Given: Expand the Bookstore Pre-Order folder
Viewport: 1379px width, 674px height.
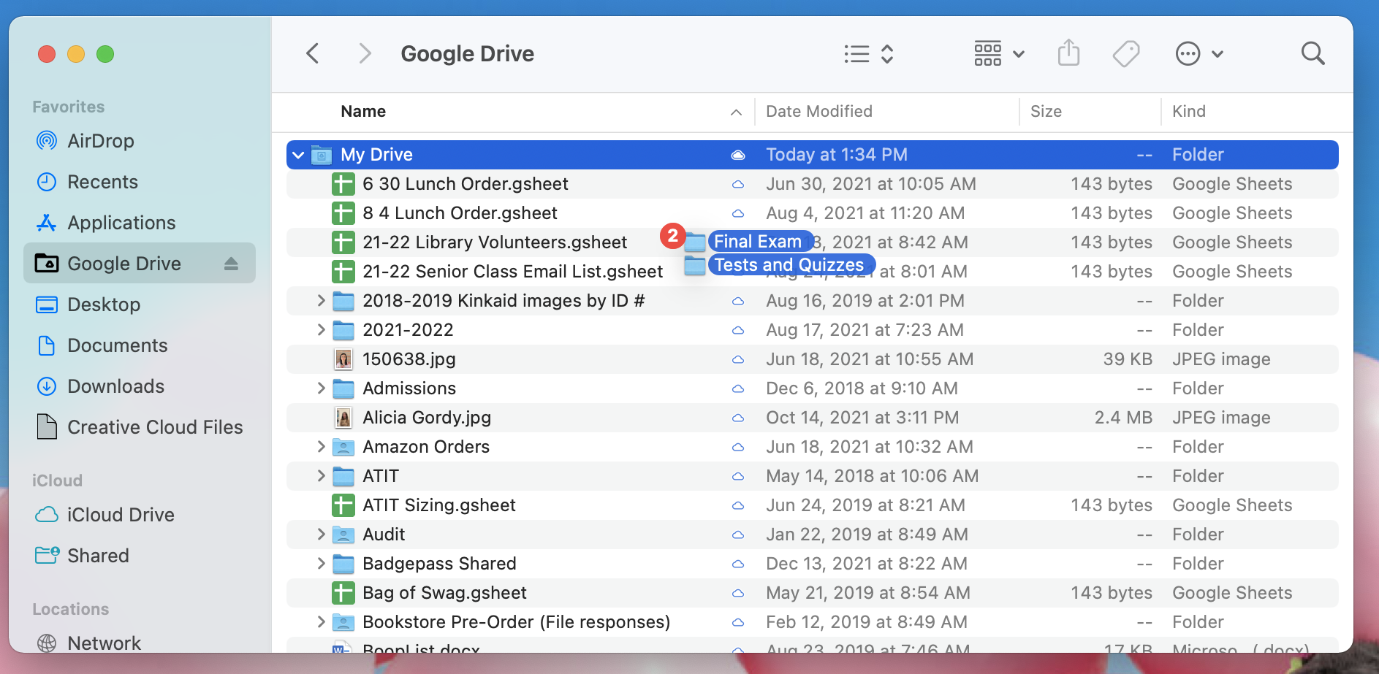Looking at the screenshot, I should tap(321, 621).
